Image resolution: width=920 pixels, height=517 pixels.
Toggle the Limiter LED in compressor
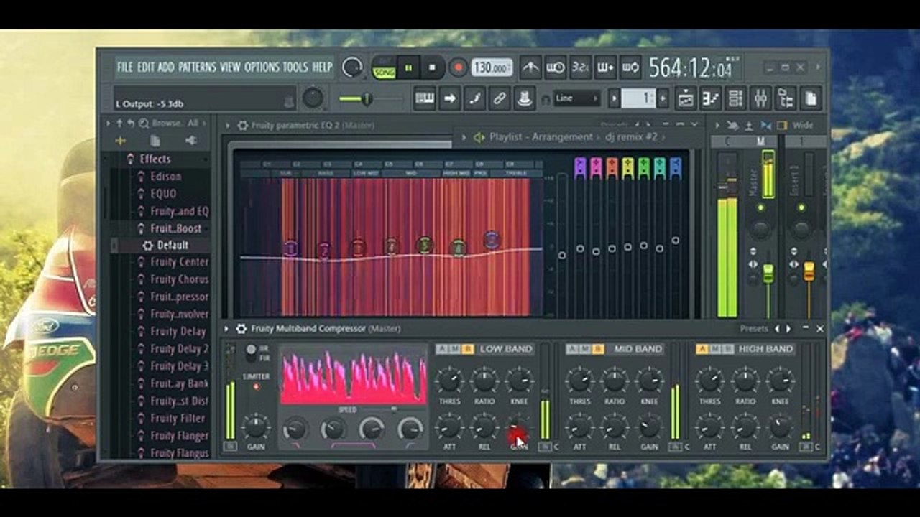256,387
